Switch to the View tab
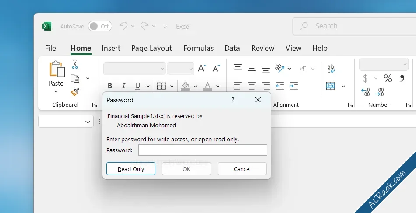Screen dimensions: 416x213 point(293,48)
